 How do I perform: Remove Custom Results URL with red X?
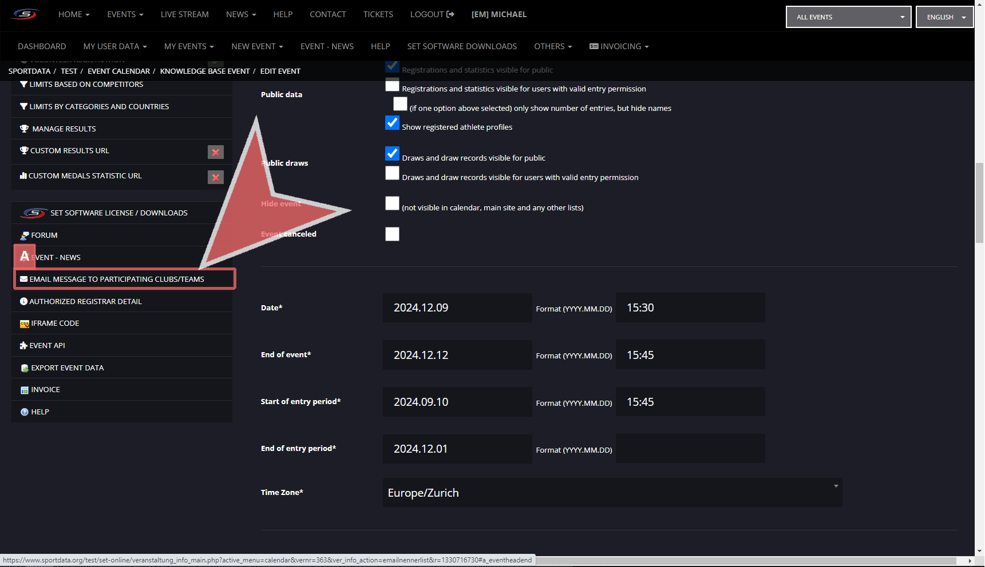pyautogui.click(x=216, y=152)
